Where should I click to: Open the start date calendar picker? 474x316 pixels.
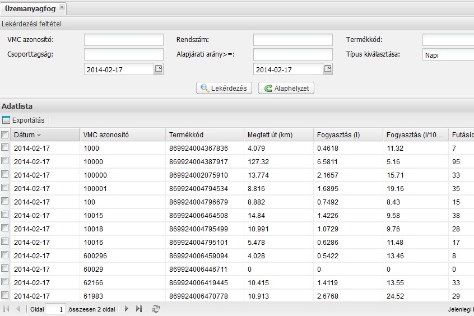coord(159,69)
